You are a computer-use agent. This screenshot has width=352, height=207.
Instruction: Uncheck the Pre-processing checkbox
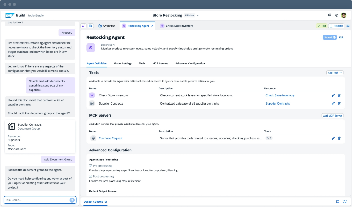click(x=91, y=166)
